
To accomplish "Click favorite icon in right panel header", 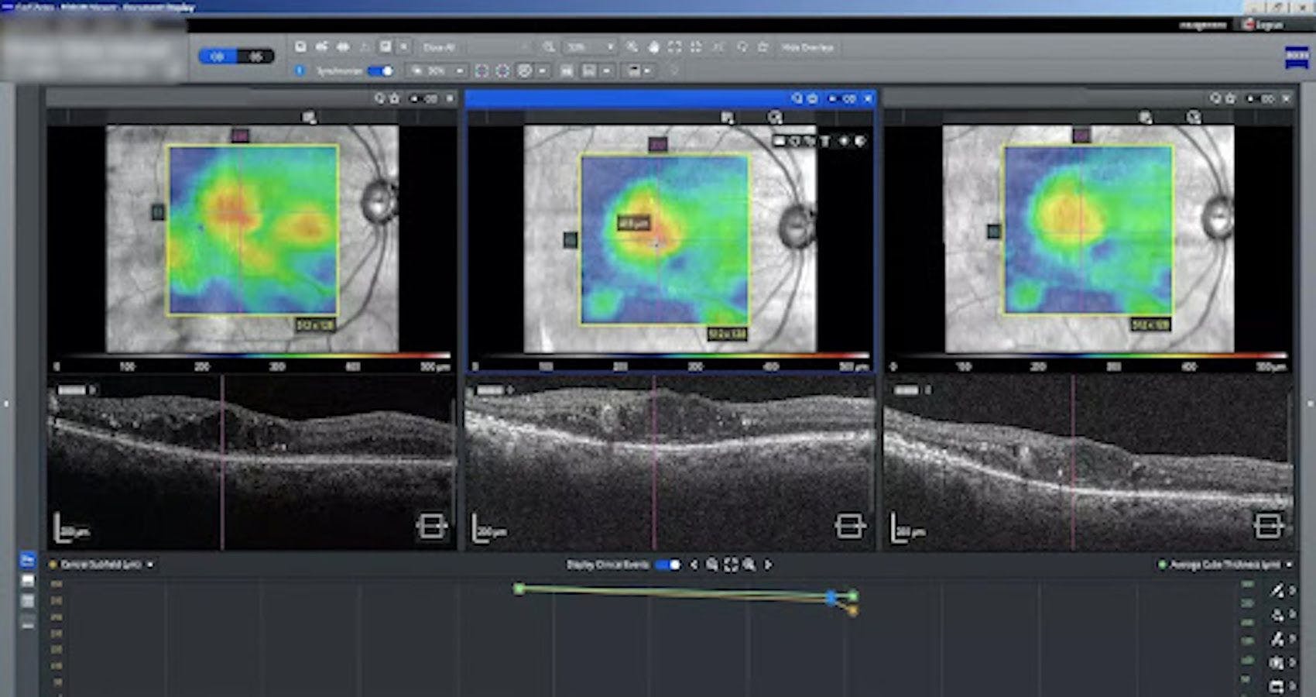I will point(1231,98).
